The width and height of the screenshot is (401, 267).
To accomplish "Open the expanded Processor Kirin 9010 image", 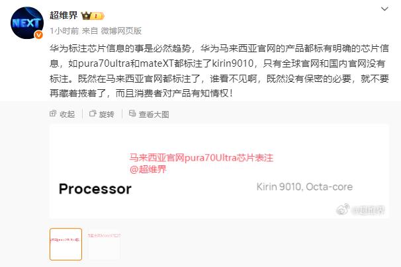I will [219, 171].
